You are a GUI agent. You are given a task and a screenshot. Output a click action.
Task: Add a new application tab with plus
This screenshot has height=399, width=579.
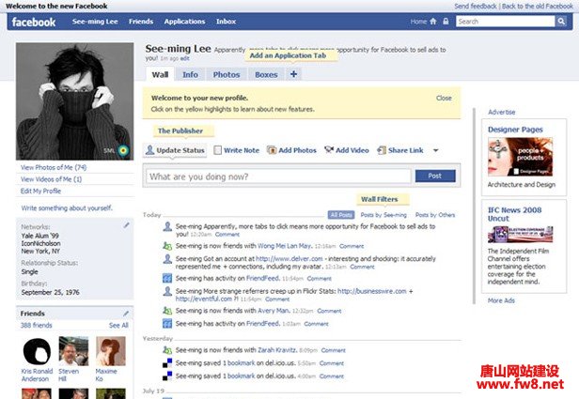pos(293,74)
